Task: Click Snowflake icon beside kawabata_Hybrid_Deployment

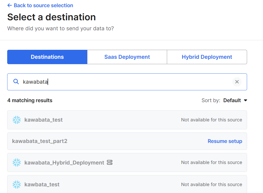Action: point(17,162)
